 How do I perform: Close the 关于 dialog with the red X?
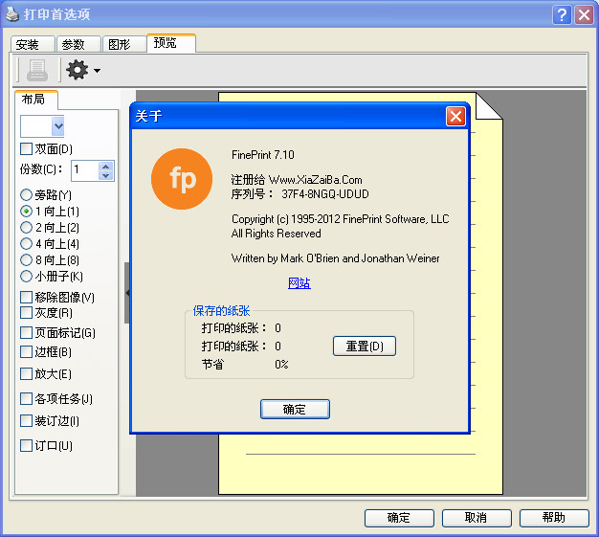[455, 116]
